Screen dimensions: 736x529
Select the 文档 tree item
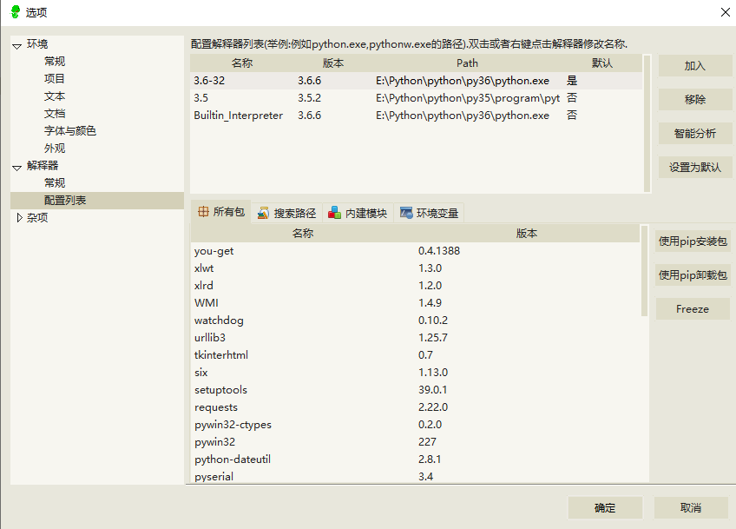(55, 113)
